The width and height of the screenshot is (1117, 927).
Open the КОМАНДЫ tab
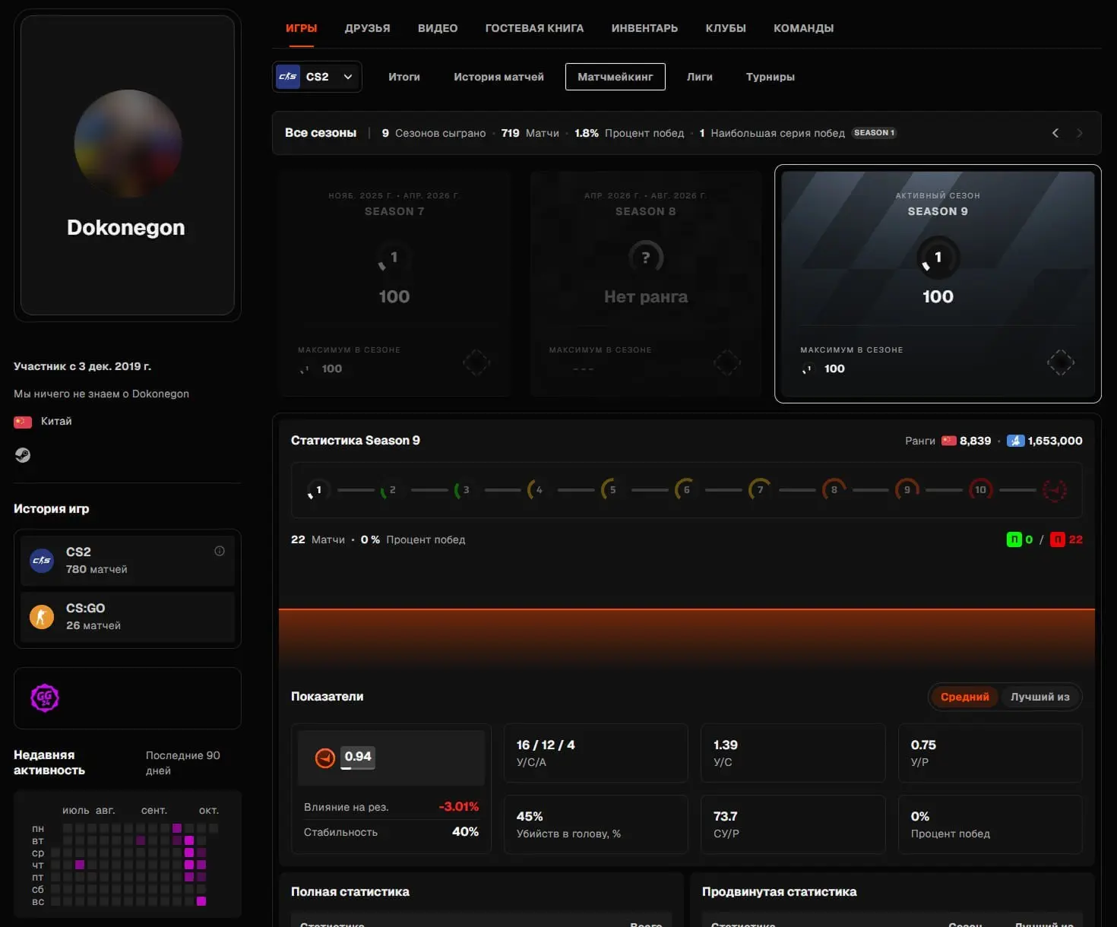point(803,28)
